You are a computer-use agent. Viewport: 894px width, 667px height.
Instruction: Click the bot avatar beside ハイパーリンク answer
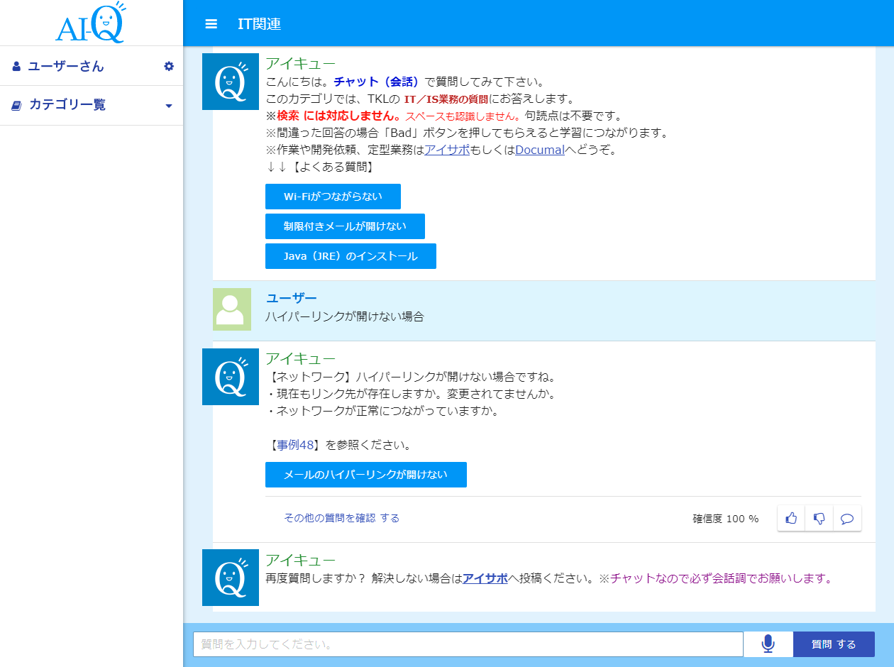tap(231, 377)
